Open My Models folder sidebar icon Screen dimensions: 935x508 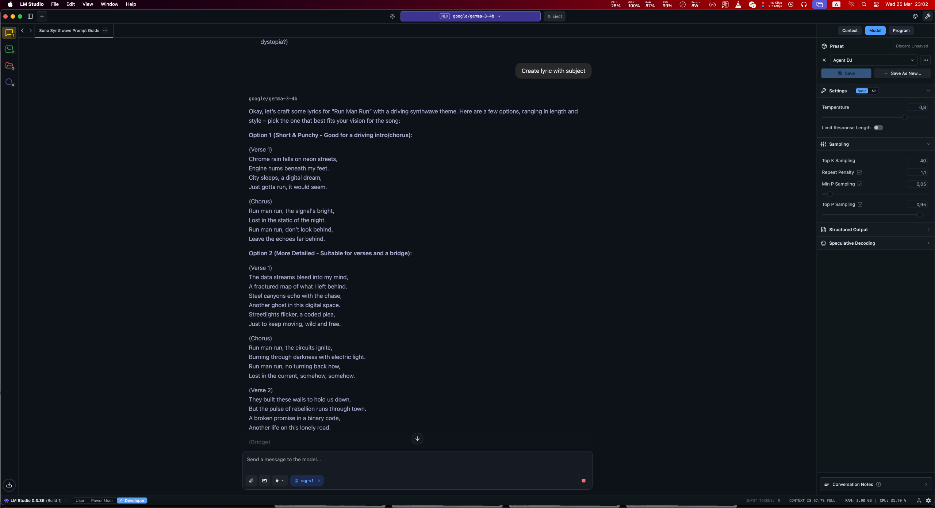point(9,65)
